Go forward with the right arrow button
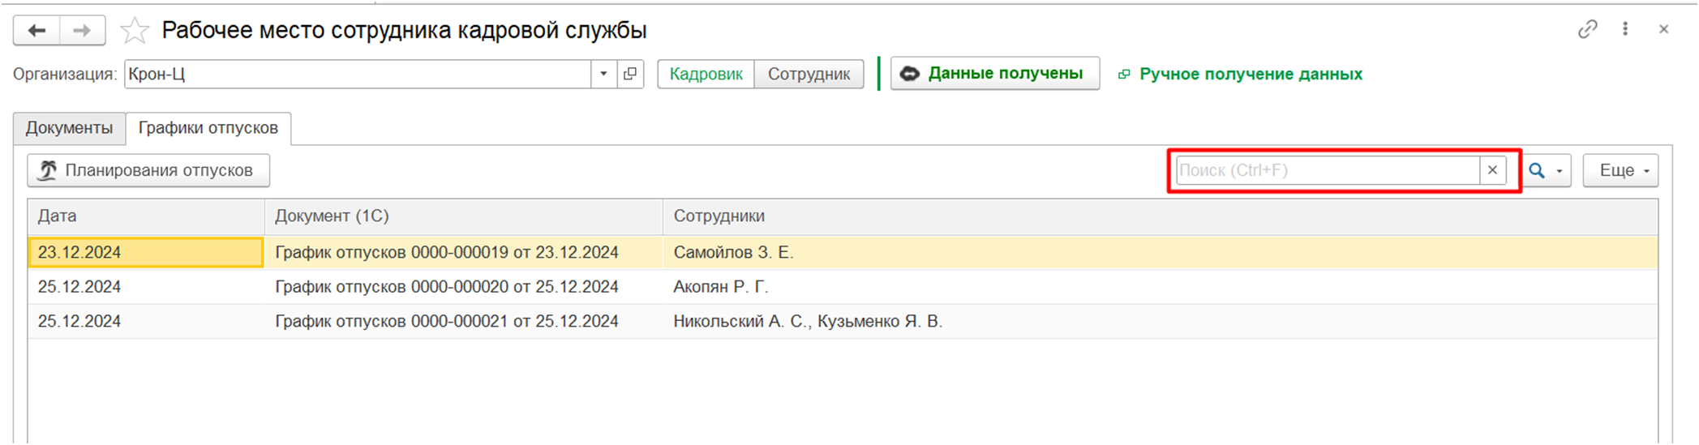The image size is (1699, 445). (82, 31)
